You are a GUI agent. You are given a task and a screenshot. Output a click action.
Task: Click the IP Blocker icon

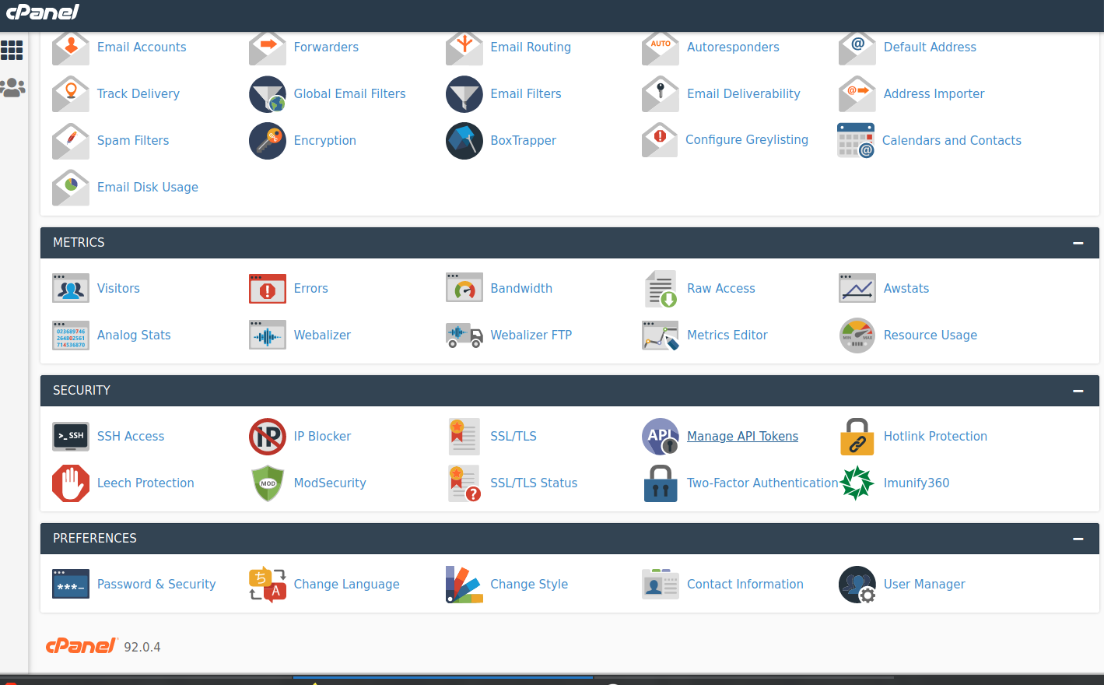(x=268, y=437)
